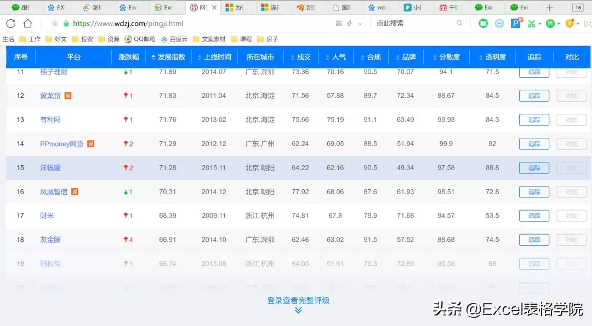The width and height of the screenshot is (592, 326).
Task: Click 对比 button in the 凤凰智信 row
Action: [x=572, y=192]
